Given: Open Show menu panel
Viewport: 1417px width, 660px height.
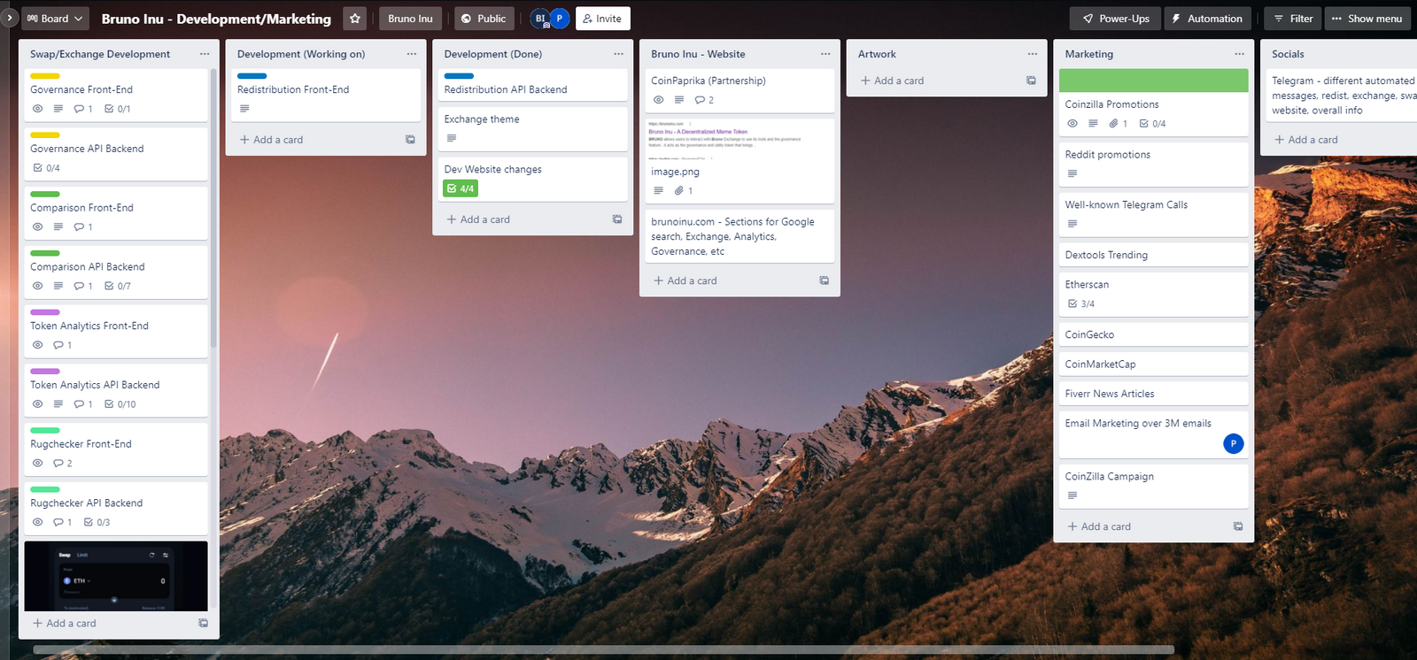Looking at the screenshot, I should click(x=1367, y=19).
